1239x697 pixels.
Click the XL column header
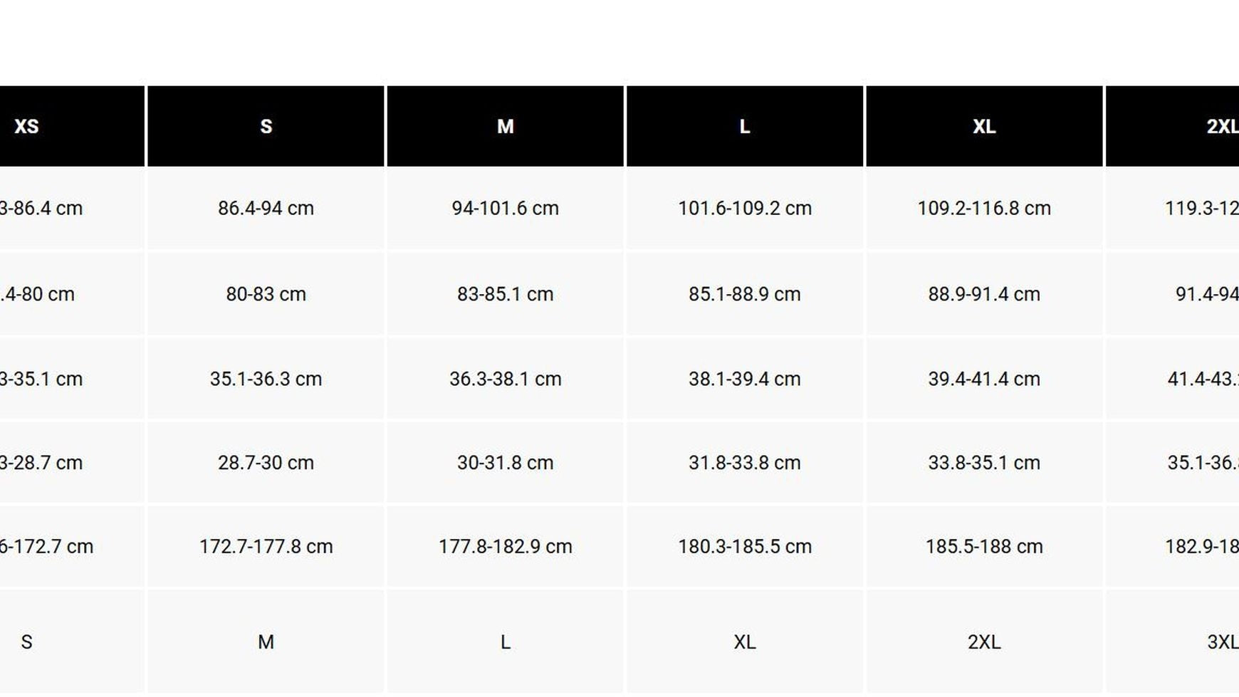coord(983,127)
